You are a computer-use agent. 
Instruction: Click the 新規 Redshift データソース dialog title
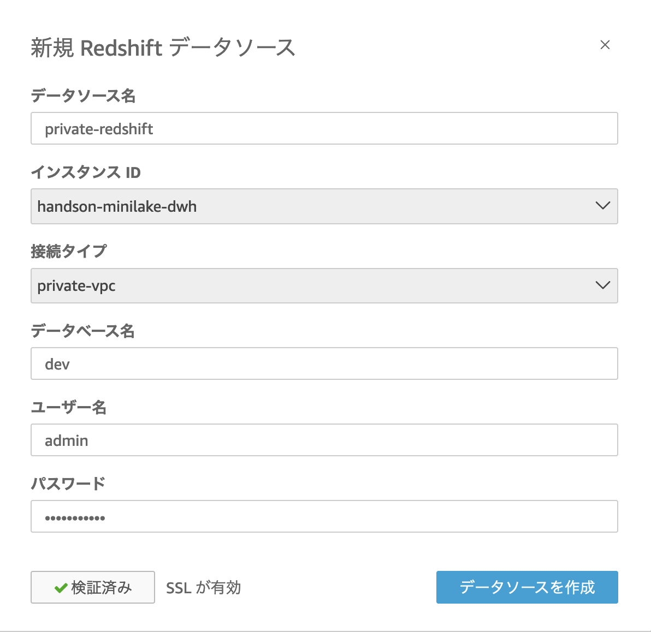pos(163,47)
